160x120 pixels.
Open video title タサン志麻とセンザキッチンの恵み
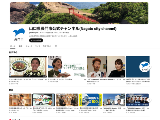60,79
